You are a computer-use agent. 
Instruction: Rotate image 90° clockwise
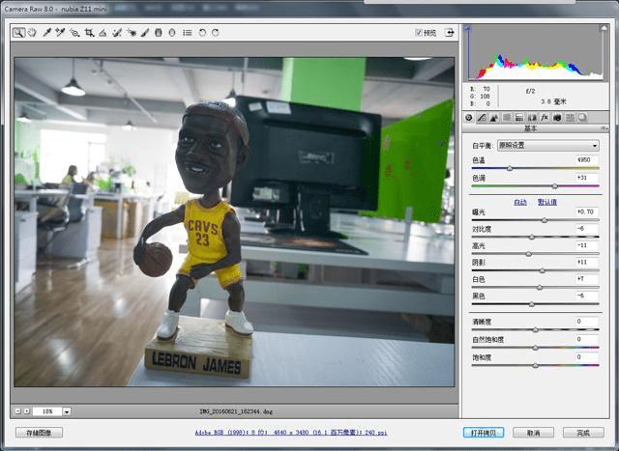pos(215,33)
